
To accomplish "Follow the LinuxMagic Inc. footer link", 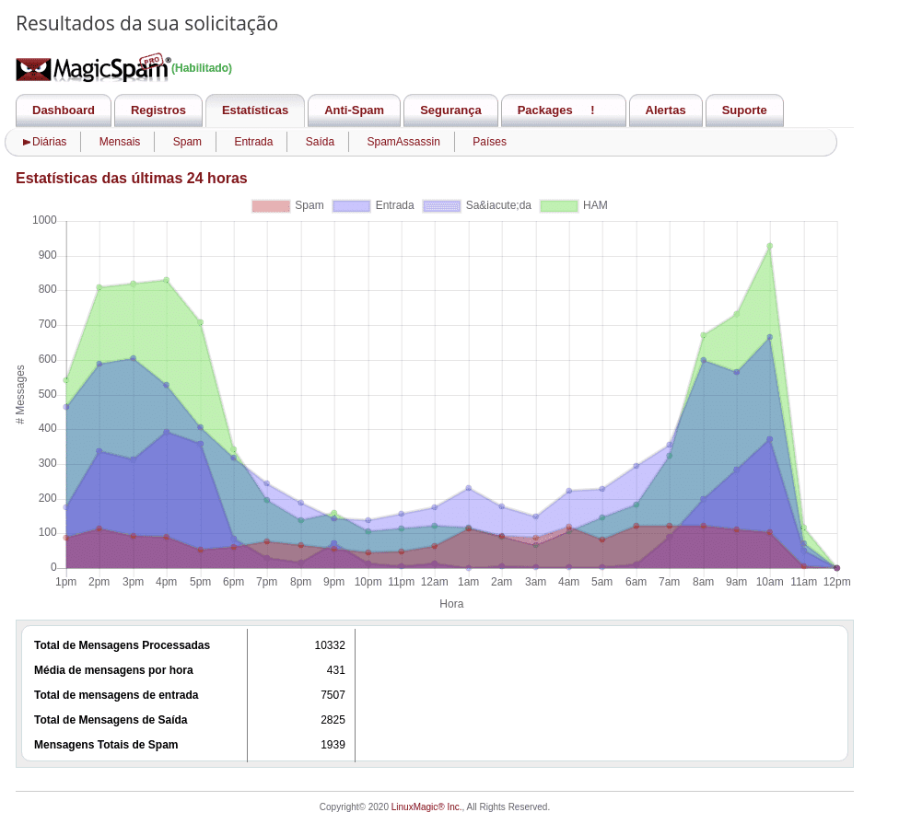I will (x=426, y=807).
